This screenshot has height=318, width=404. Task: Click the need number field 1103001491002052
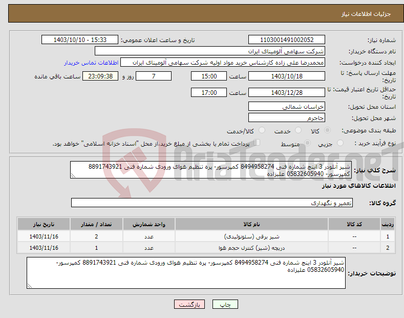(x=287, y=40)
